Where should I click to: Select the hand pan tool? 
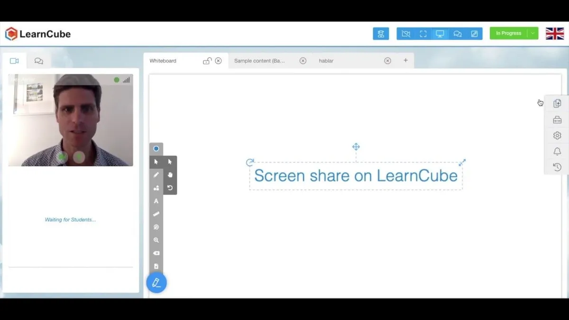pyautogui.click(x=170, y=175)
